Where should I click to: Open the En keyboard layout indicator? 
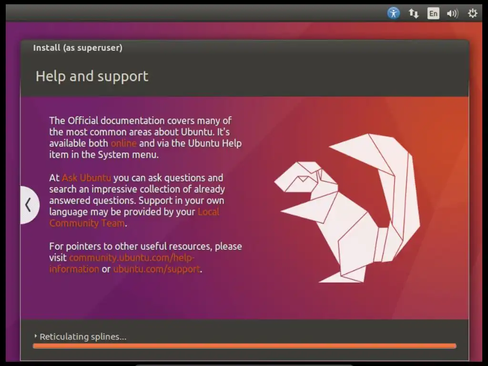click(x=433, y=13)
